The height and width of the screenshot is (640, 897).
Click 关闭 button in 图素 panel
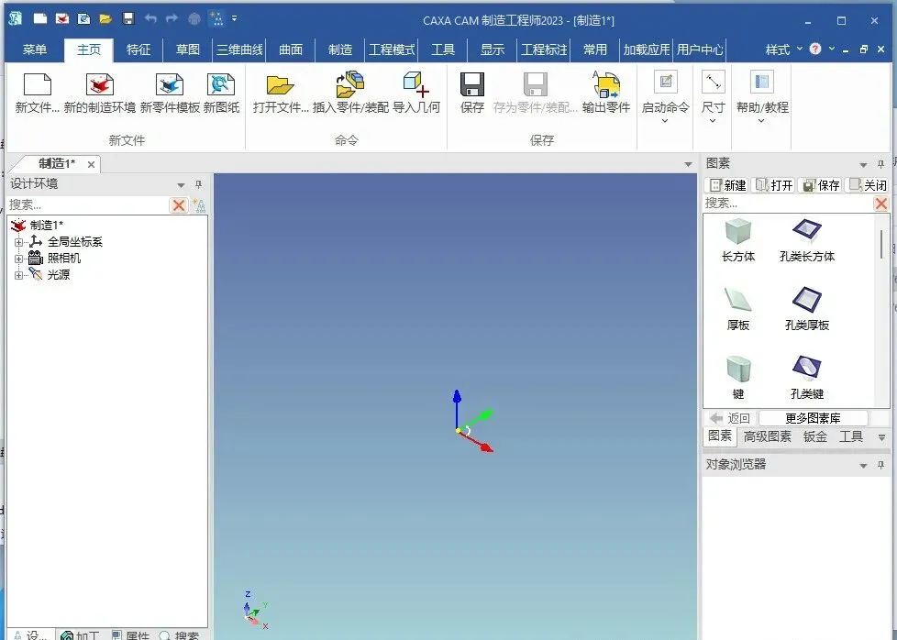click(868, 184)
